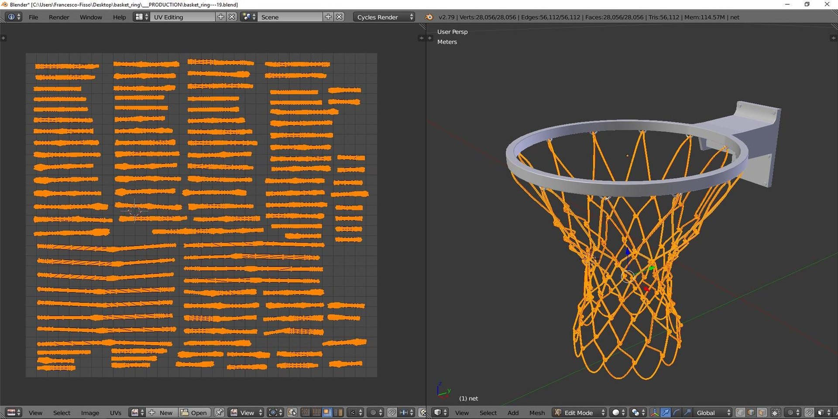Open the sticky selection mode dropdown

click(x=356, y=412)
